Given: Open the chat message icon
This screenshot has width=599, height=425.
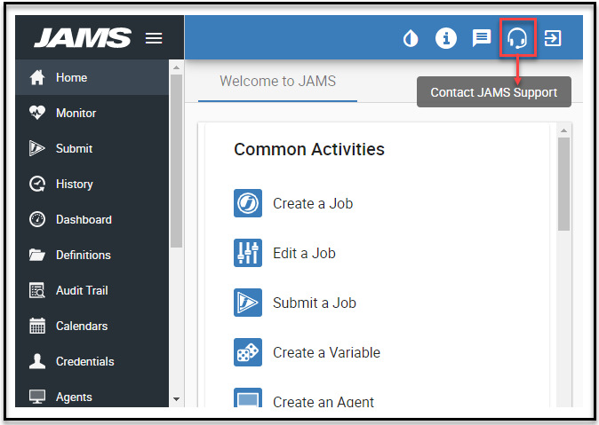Looking at the screenshot, I should [x=482, y=38].
